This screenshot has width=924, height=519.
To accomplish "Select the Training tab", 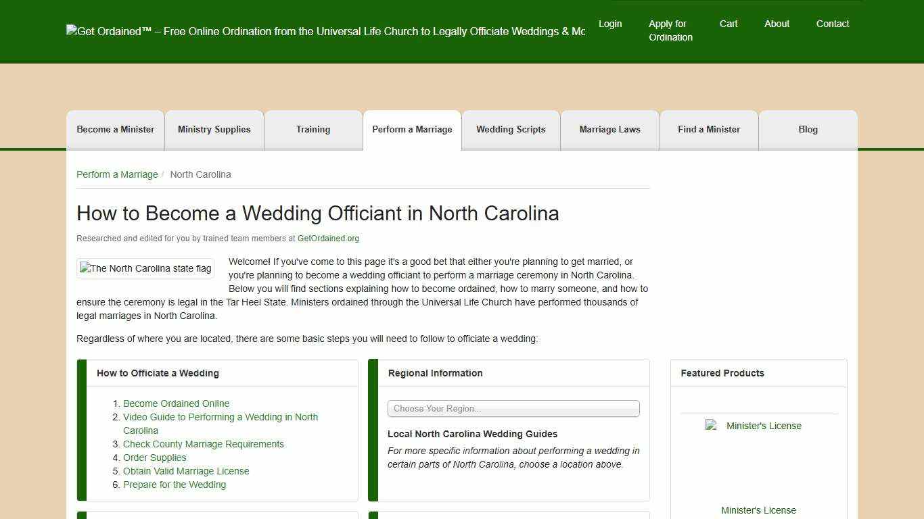I will click(x=313, y=129).
